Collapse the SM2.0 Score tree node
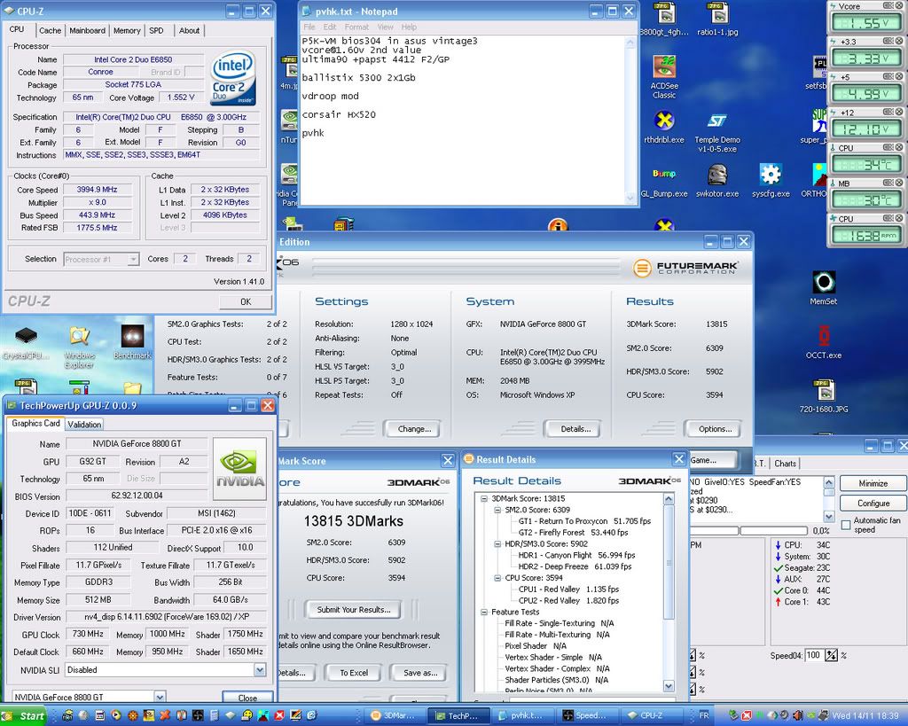This screenshot has height=726, width=908. (x=497, y=510)
